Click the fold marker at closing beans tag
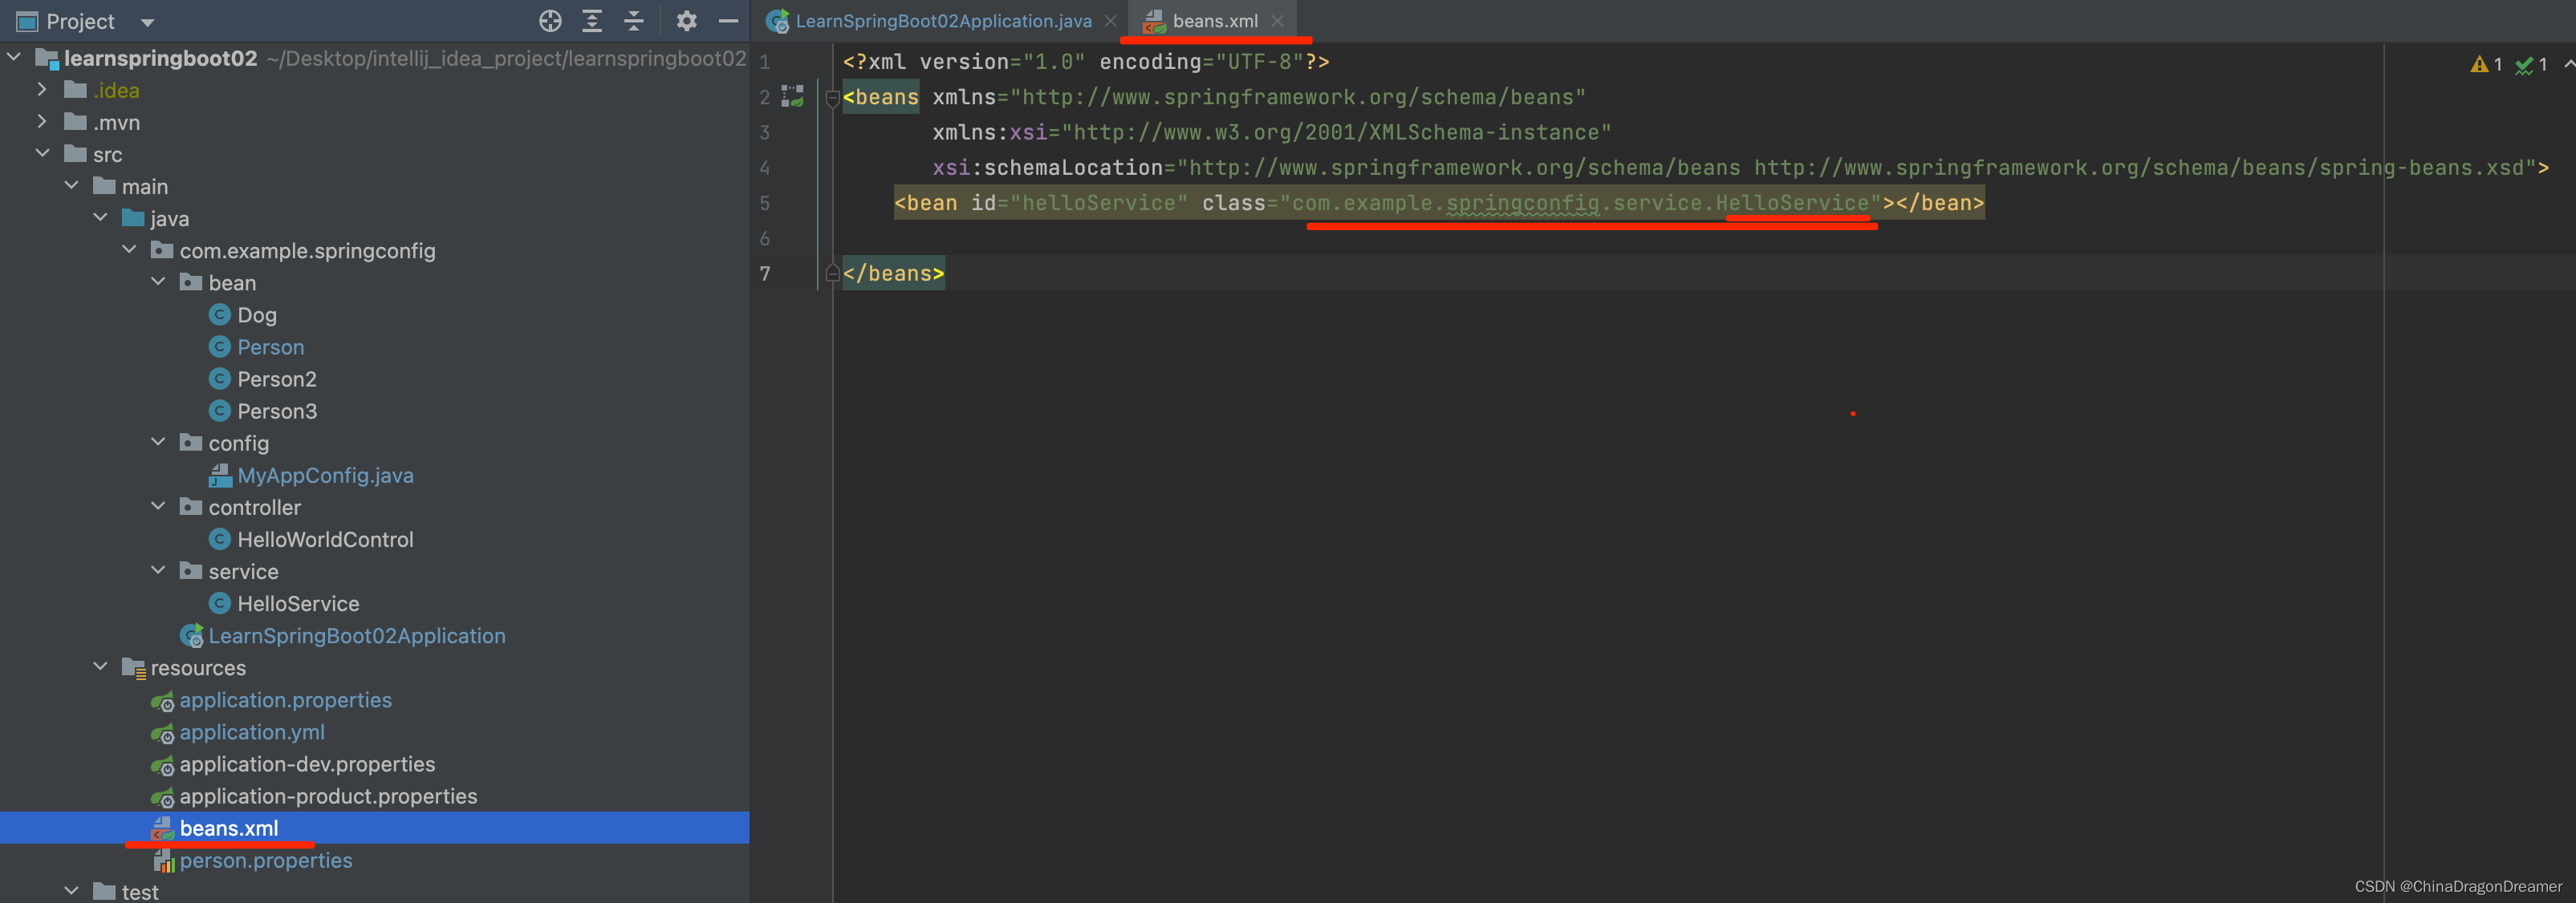Screen dimensions: 2576x903 pos(832,273)
